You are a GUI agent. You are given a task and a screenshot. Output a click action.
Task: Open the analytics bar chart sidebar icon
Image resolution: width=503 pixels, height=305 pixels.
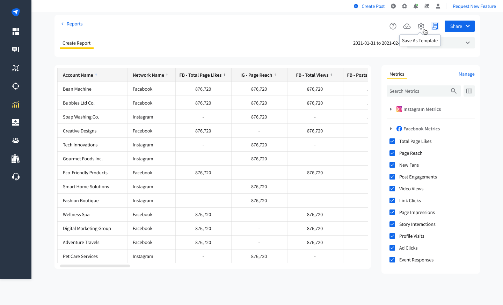(x=16, y=104)
